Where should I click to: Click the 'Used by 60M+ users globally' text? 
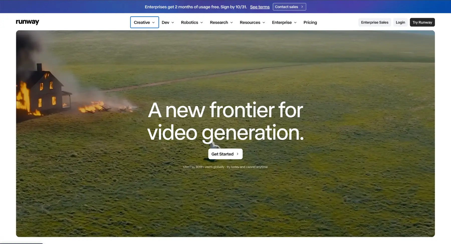pos(225,167)
